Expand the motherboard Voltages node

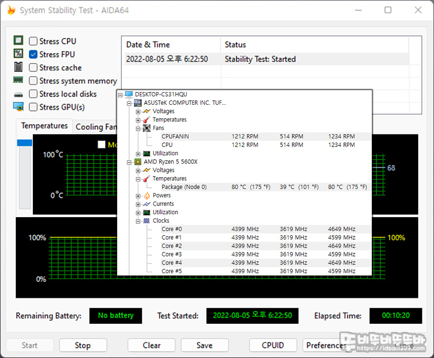point(138,112)
